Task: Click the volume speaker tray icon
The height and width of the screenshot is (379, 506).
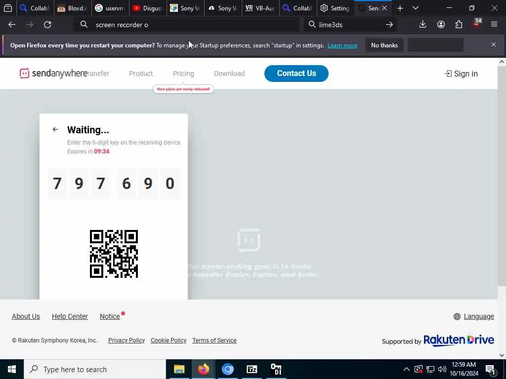Action: click(442, 369)
